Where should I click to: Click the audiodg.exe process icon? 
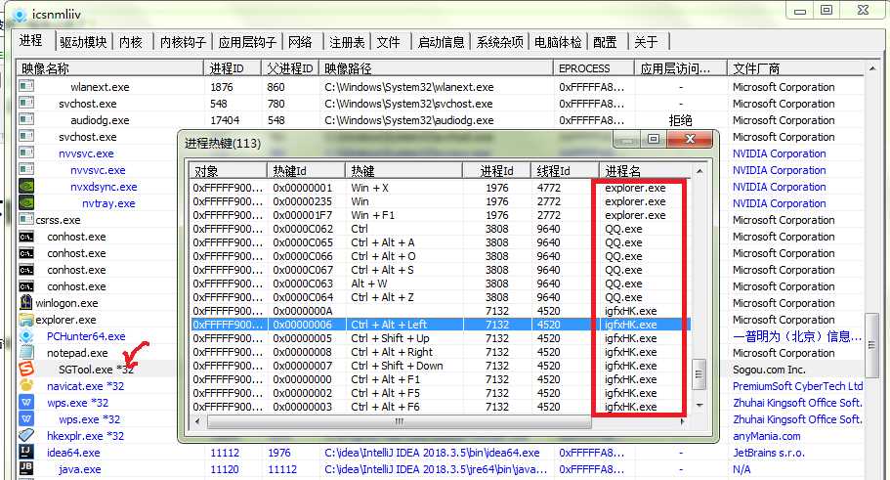point(26,119)
